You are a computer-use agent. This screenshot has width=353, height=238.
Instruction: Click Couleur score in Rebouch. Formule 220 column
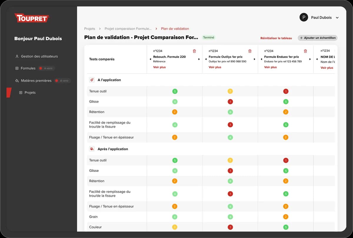pyautogui.click(x=175, y=227)
